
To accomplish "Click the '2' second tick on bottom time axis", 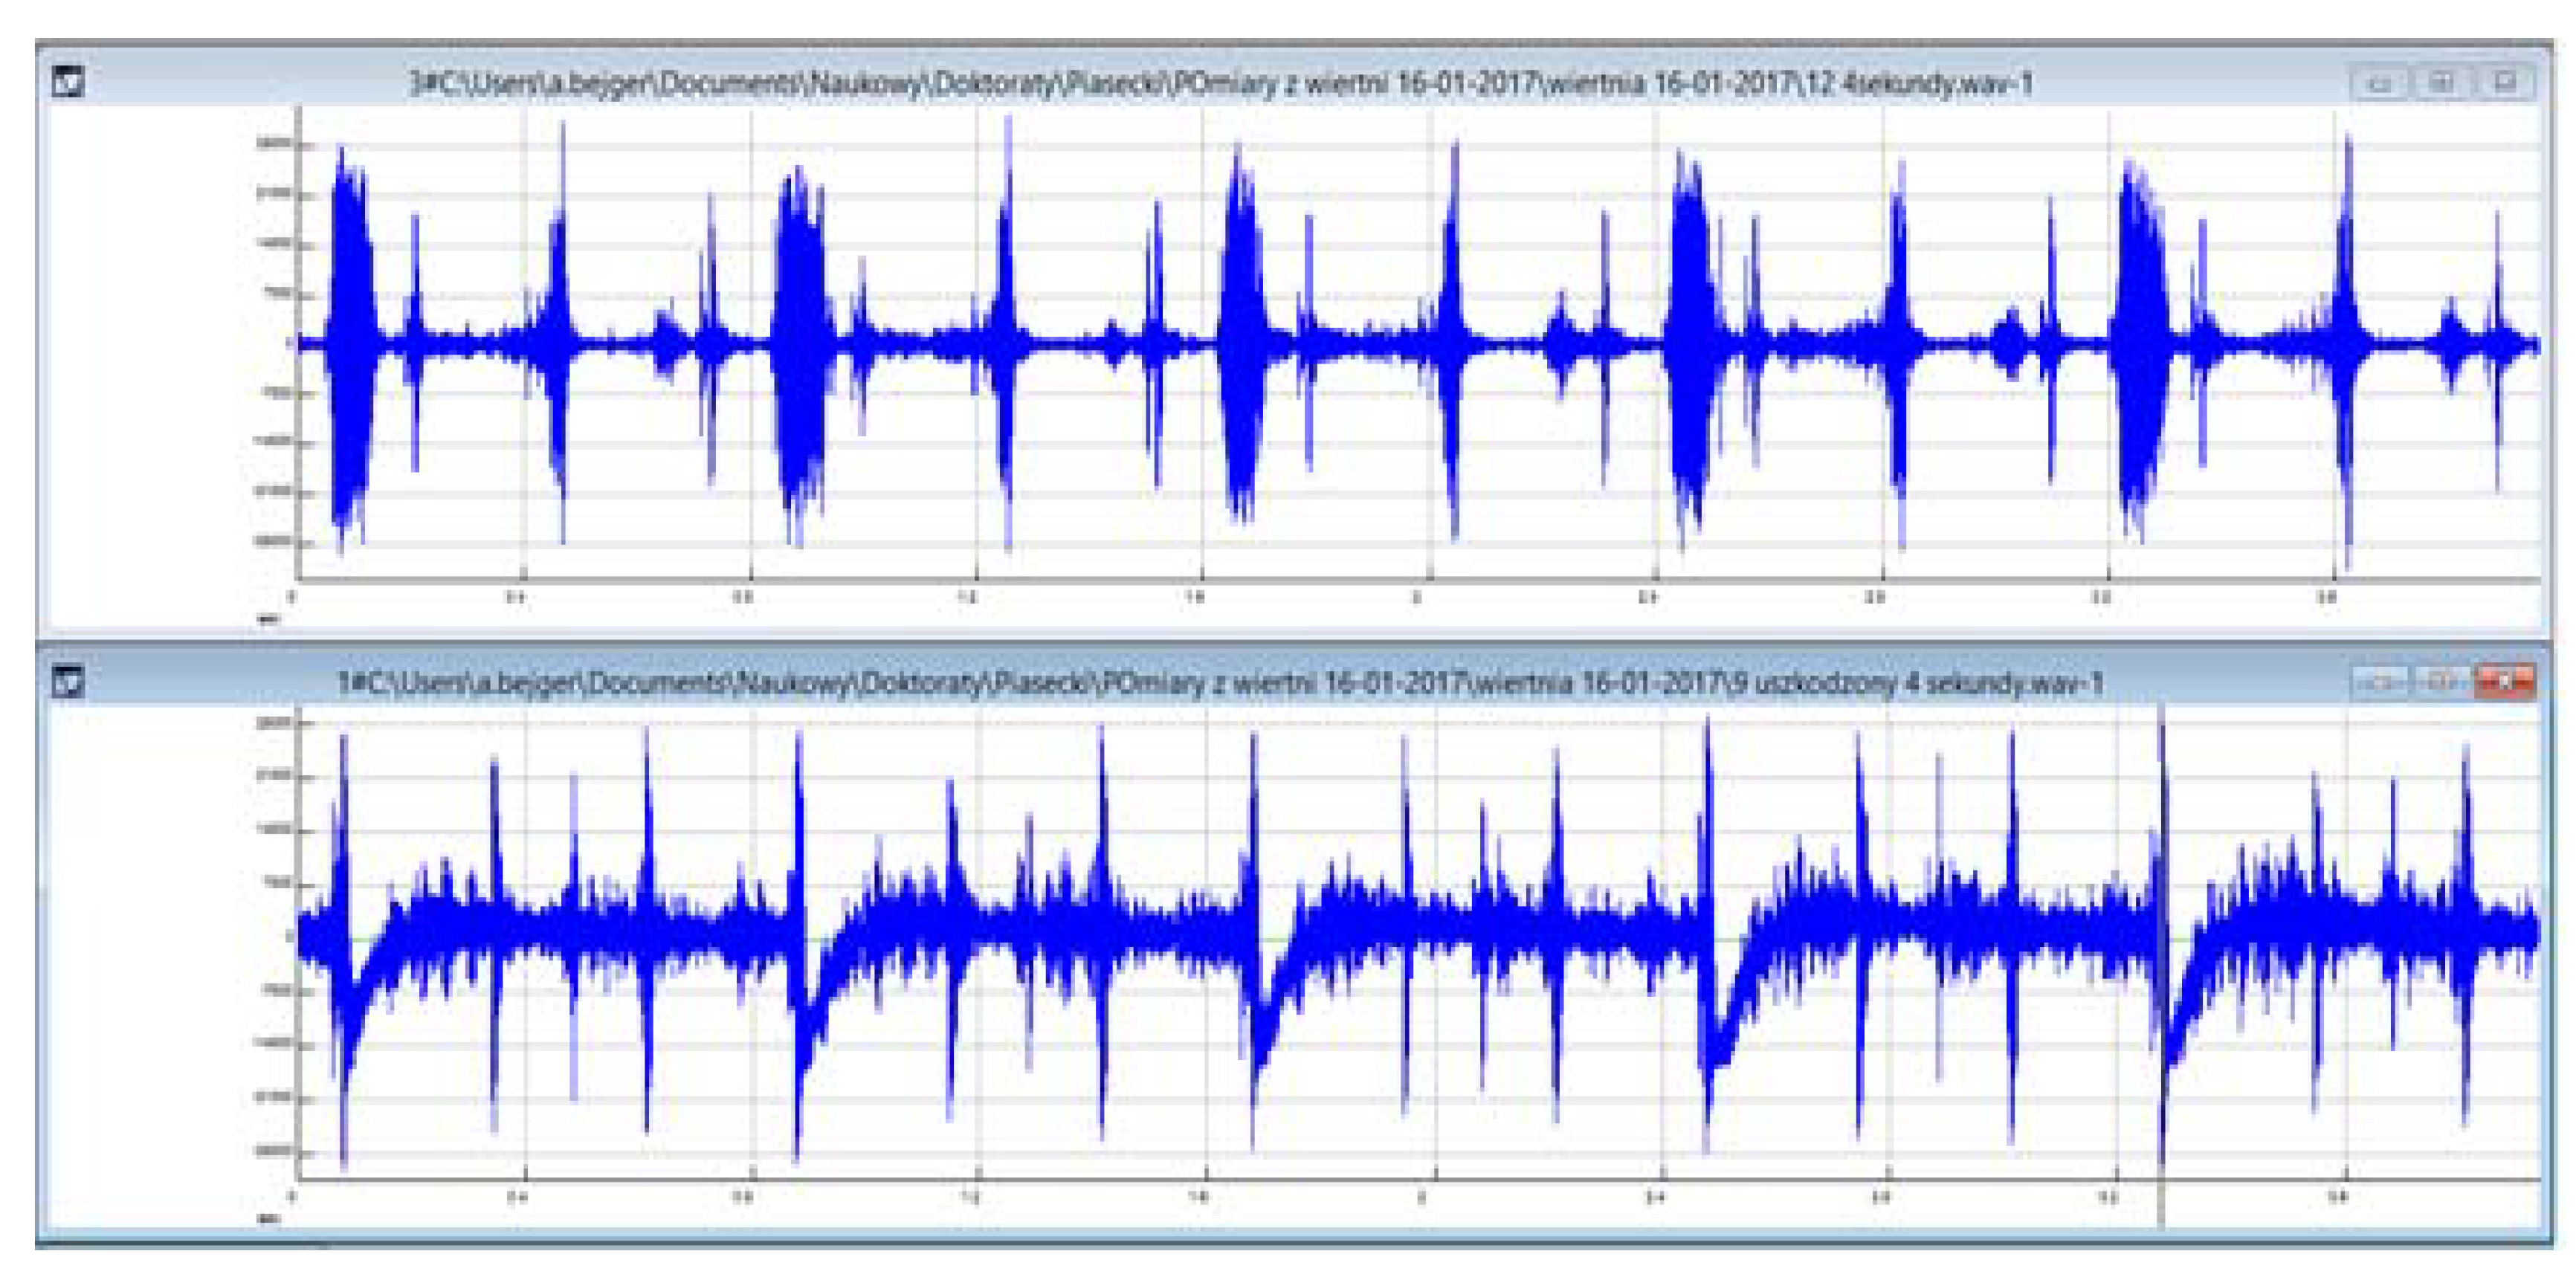I will [1421, 1197].
